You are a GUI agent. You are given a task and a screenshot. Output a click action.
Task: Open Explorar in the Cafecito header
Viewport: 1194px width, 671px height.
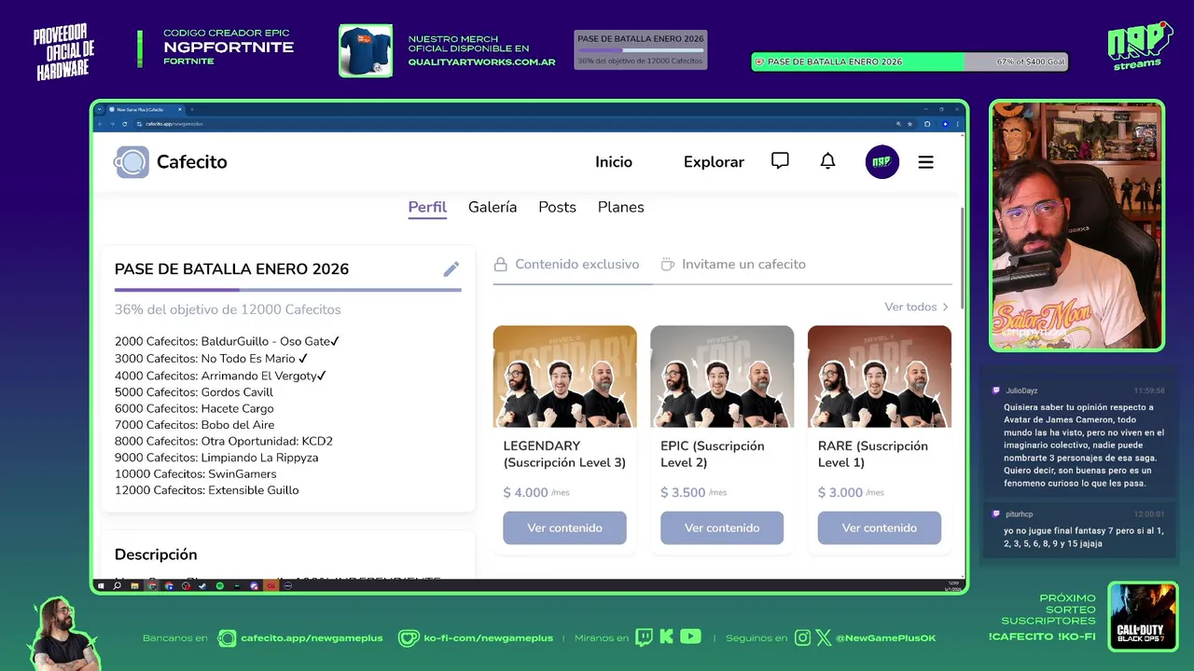pyautogui.click(x=714, y=162)
